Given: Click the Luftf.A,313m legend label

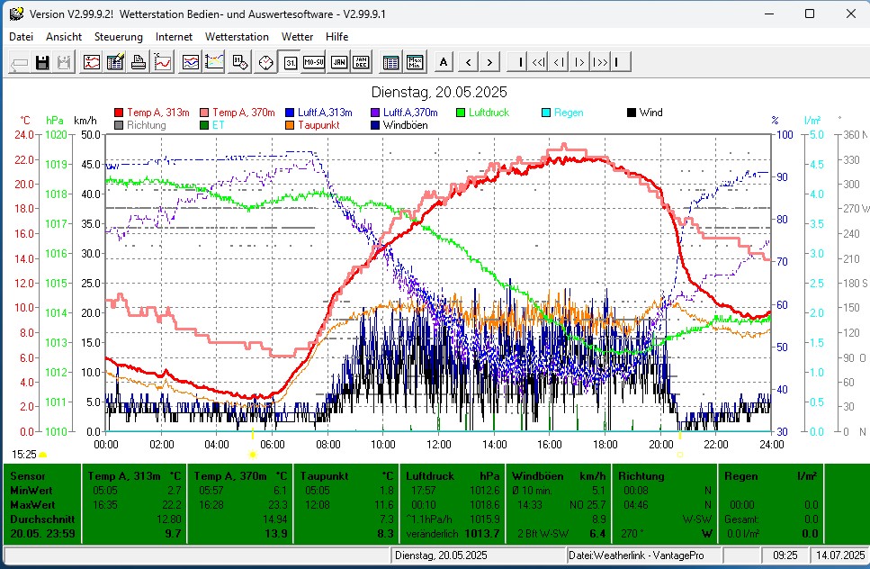Looking at the screenshot, I should (325, 113).
